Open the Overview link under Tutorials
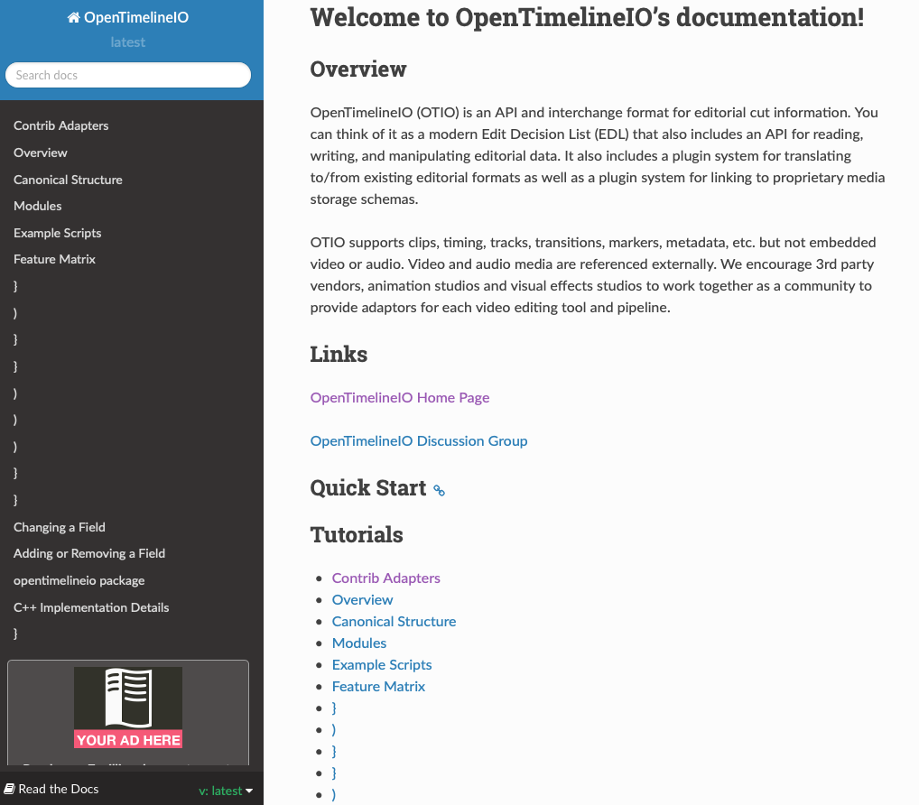The height and width of the screenshot is (805, 919). coord(362,599)
